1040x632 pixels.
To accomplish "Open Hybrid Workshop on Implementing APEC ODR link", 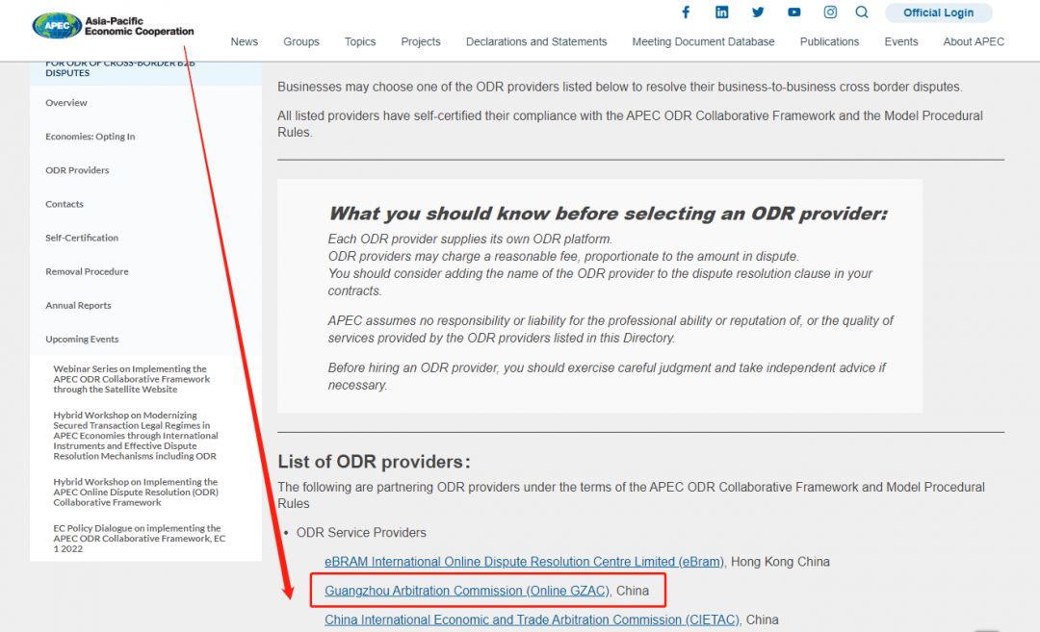I will tap(136, 493).
